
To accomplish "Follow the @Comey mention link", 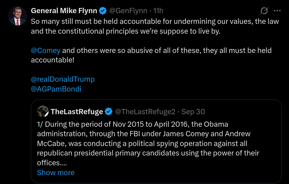I will pos(46,51).
